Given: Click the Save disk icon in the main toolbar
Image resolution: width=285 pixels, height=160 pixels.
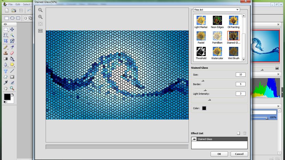Looking at the screenshot, I should pyautogui.click(x=21, y=10).
